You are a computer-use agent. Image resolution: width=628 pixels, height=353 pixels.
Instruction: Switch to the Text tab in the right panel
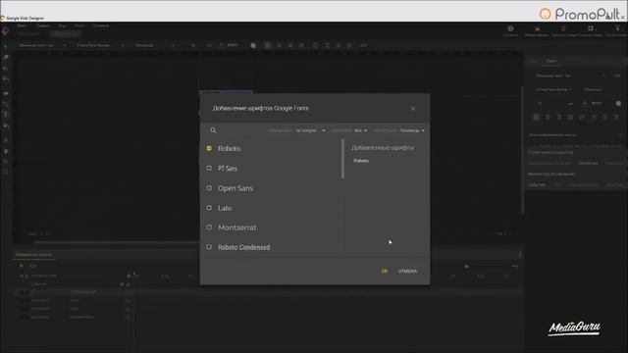tap(551, 61)
